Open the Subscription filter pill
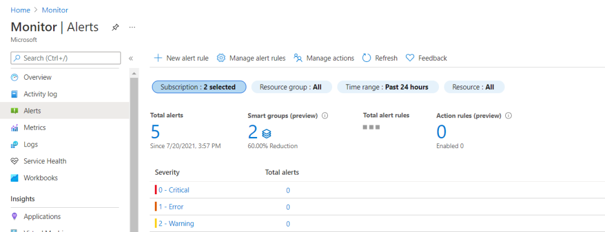 [x=199, y=87]
